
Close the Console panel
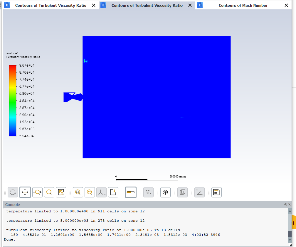290,204
